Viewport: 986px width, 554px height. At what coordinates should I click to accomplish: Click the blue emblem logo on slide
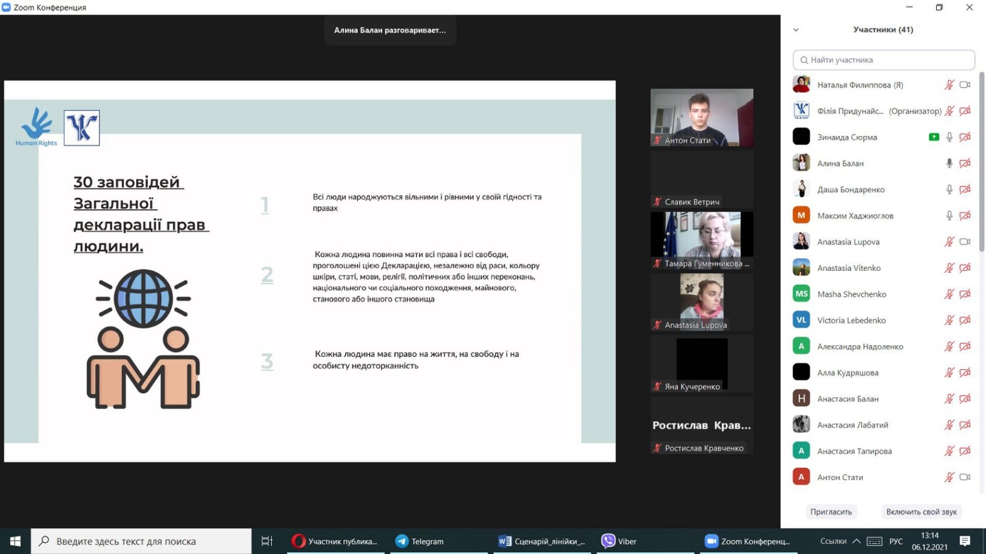point(82,127)
